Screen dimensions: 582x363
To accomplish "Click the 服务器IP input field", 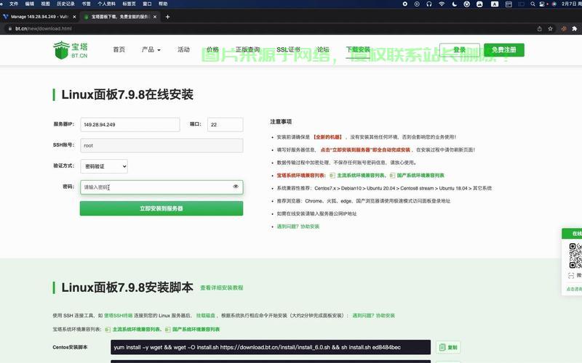I will (x=129, y=125).
